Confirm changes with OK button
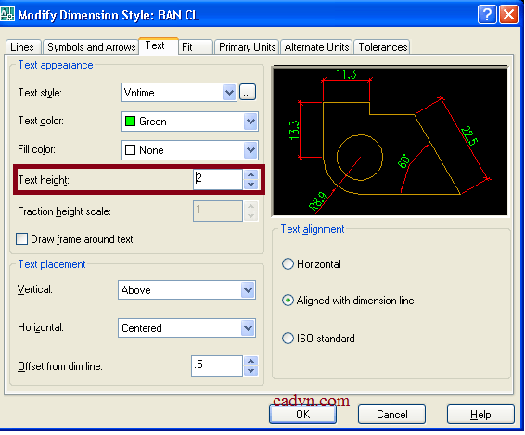 (302, 415)
